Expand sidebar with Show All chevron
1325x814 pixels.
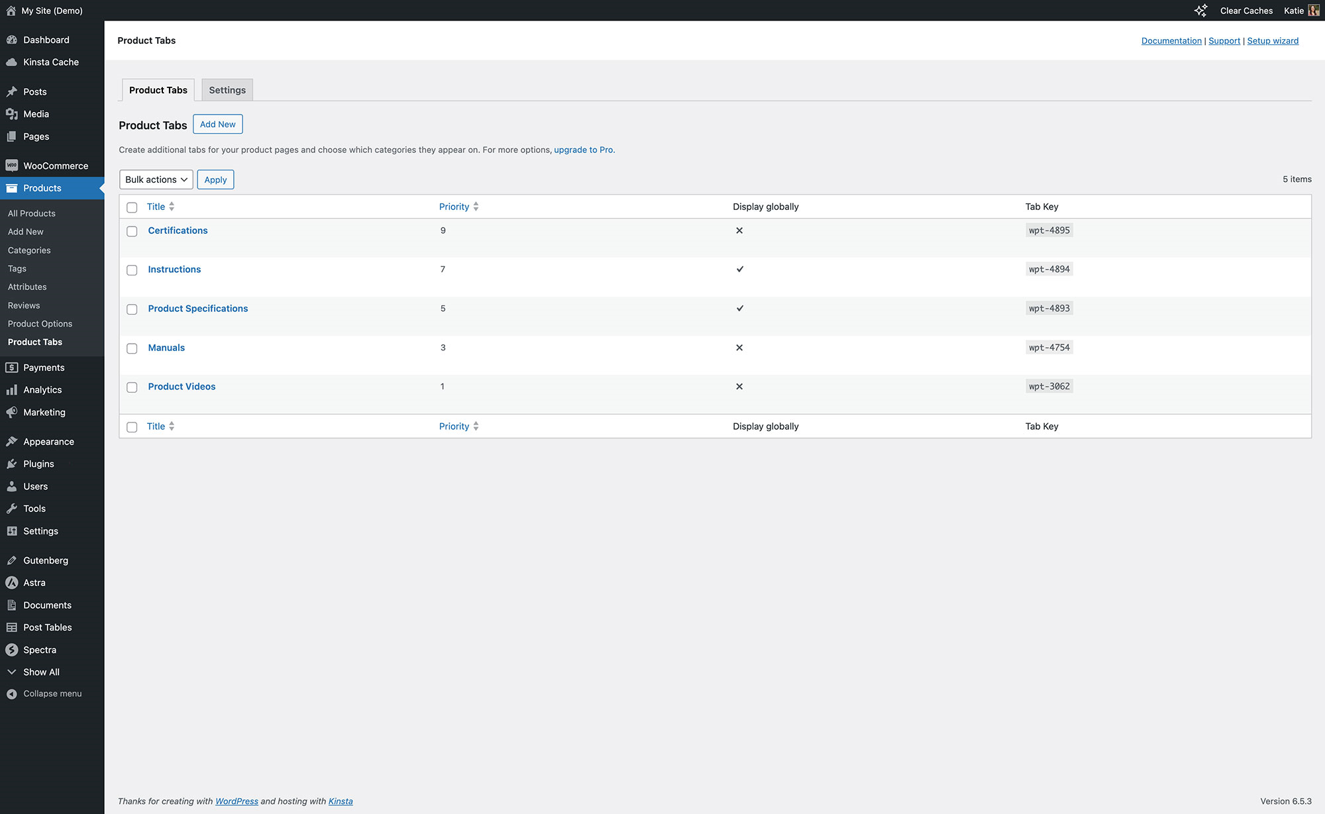click(11, 672)
